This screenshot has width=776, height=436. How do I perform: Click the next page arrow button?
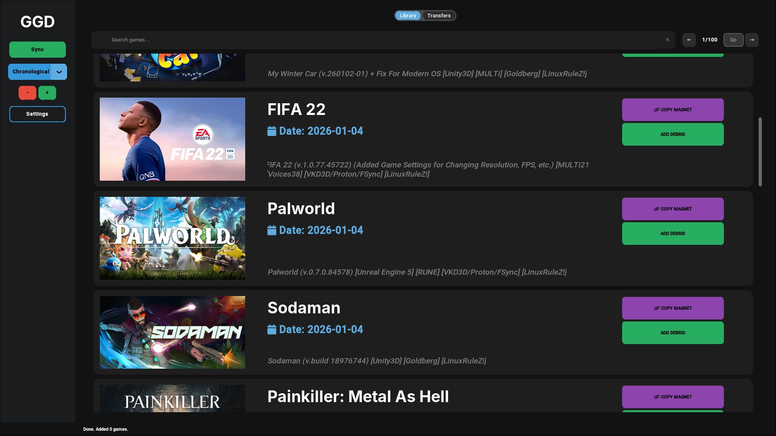point(752,40)
